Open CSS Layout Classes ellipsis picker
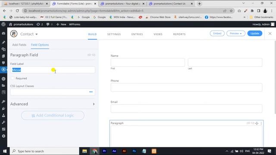 tap(91, 92)
